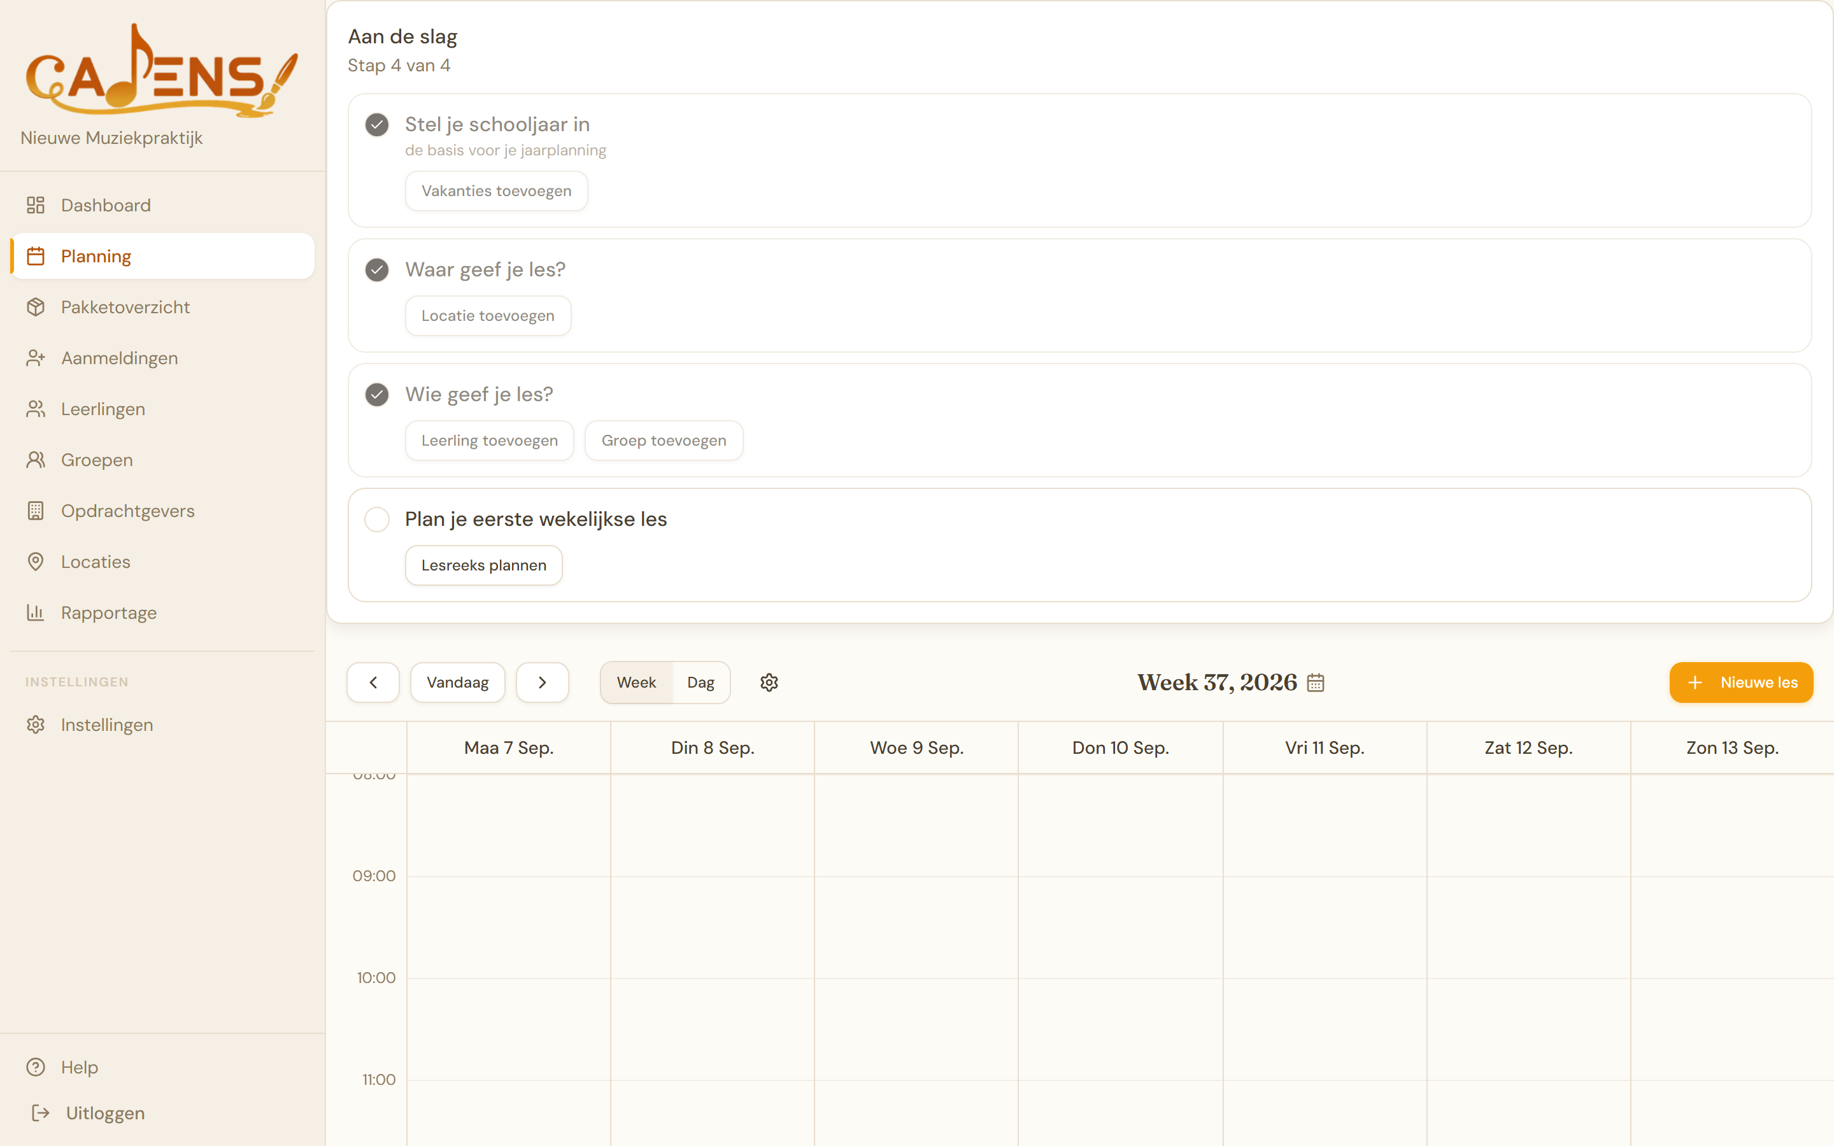Open Pakketoverzicht menu item
1834x1146 pixels.
click(x=162, y=307)
